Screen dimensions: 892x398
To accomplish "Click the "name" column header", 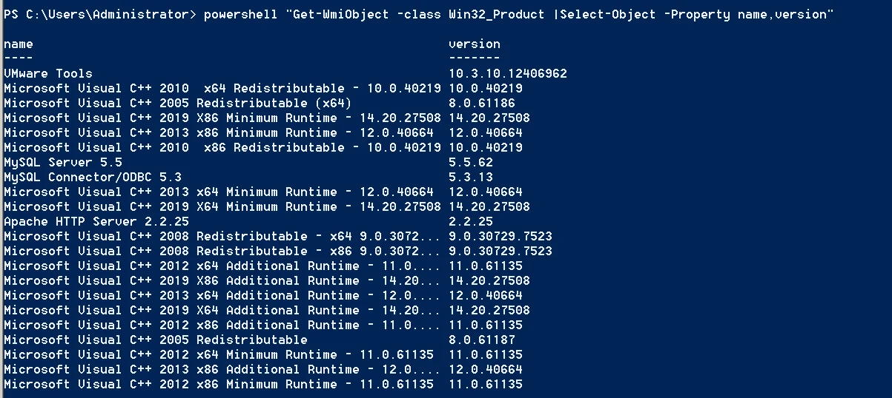I will coord(19,44).
